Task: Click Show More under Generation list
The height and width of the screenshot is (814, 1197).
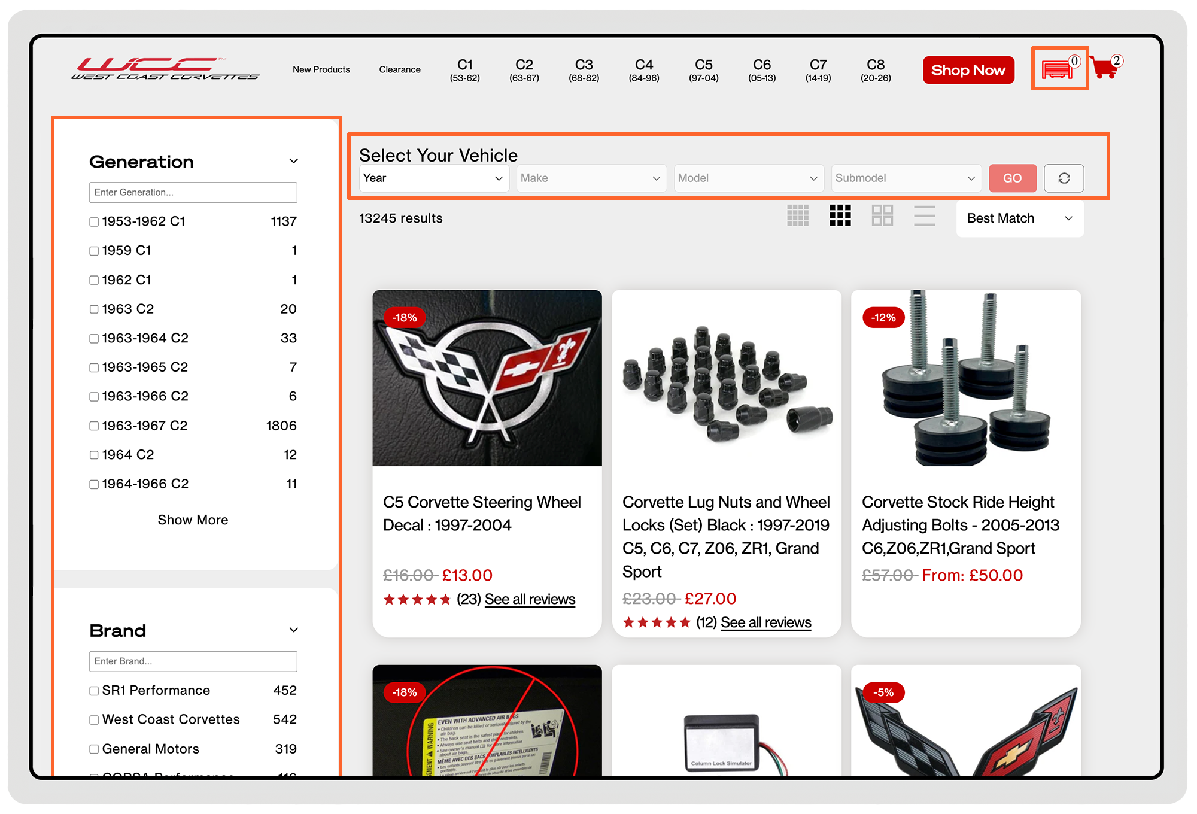Action: tap(193, 520)
